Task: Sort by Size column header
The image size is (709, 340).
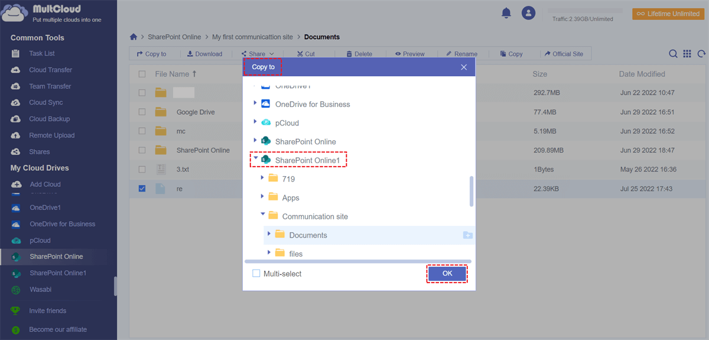Action: click(x=539, y=74)
